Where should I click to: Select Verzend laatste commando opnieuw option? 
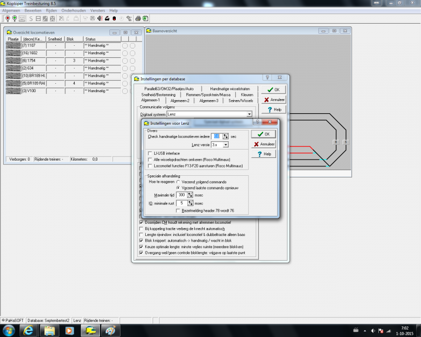[178, 188]
